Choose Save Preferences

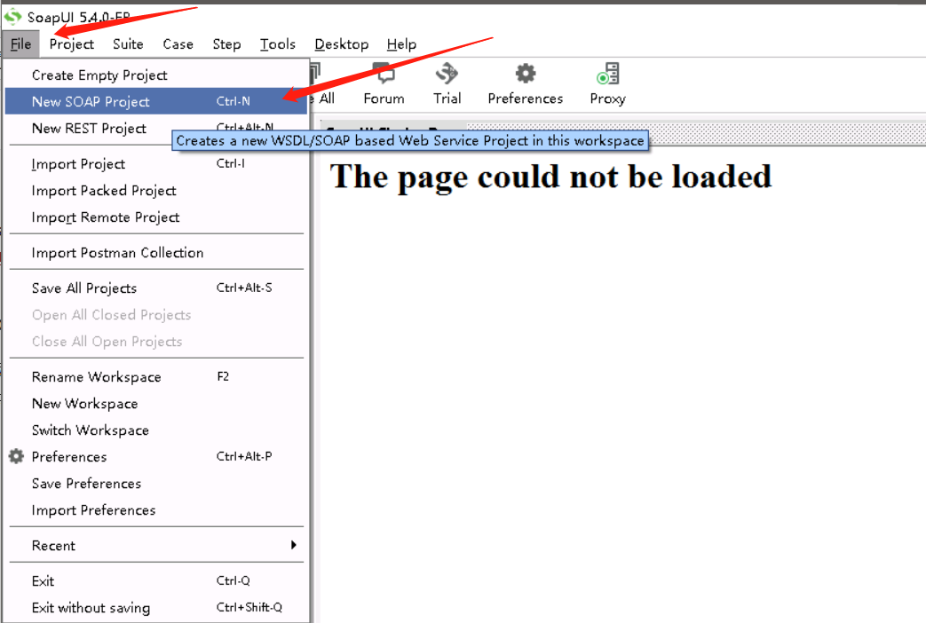(x=156, y=483)
